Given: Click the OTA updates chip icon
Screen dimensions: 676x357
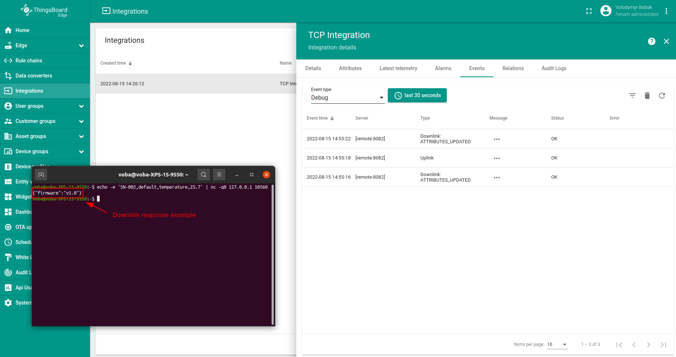Looking at the screenshot, I should click(x=8, y=227).
